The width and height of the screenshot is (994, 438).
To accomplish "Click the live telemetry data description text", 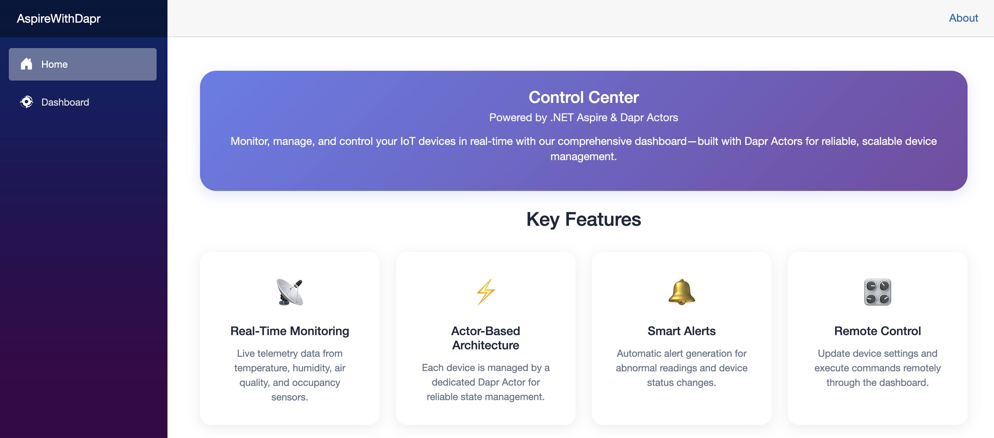I will (290, 375).
